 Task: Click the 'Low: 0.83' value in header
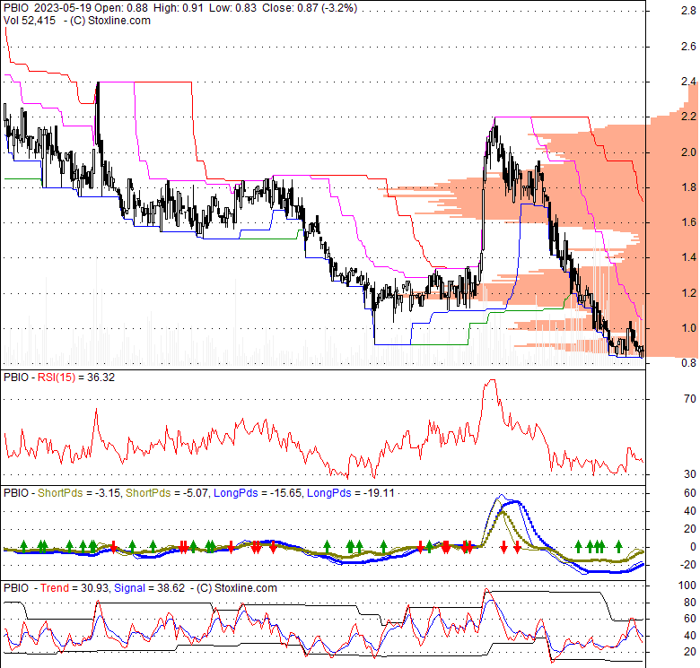[x=232, y=8]
